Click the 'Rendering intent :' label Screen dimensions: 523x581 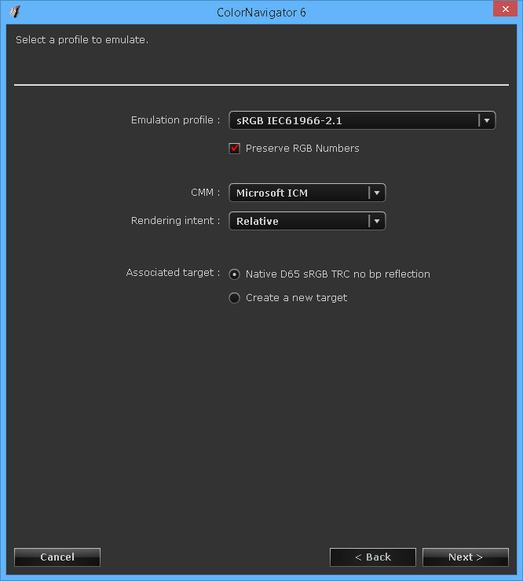(175, 221)
